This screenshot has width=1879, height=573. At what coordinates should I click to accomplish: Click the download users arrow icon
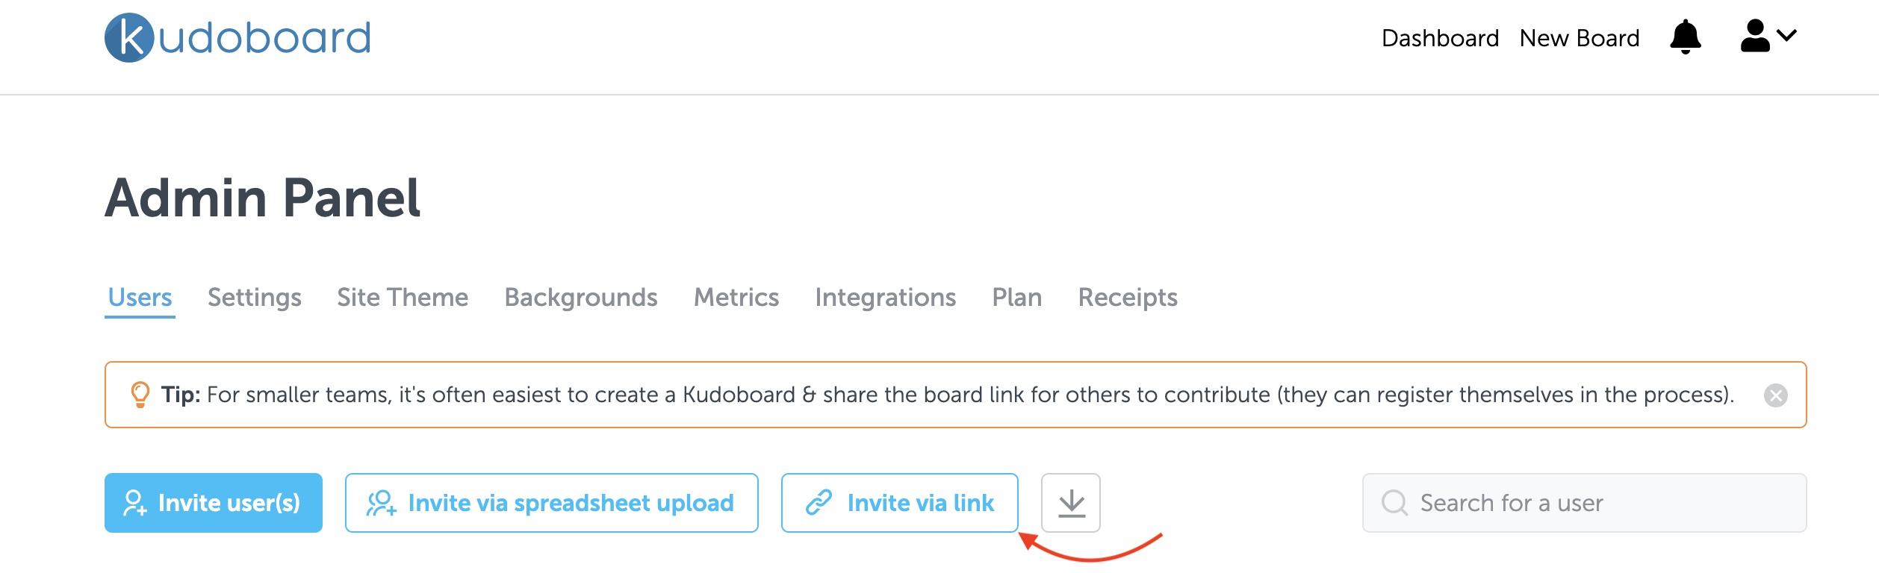pos(1071,503)
